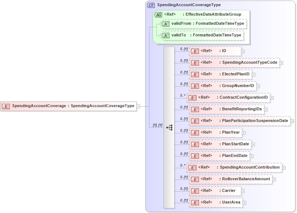This screenshot has width=297, height=213.
Task: Expand SpendingAccountCoverage via its right connector
Action: coord(138,106)
